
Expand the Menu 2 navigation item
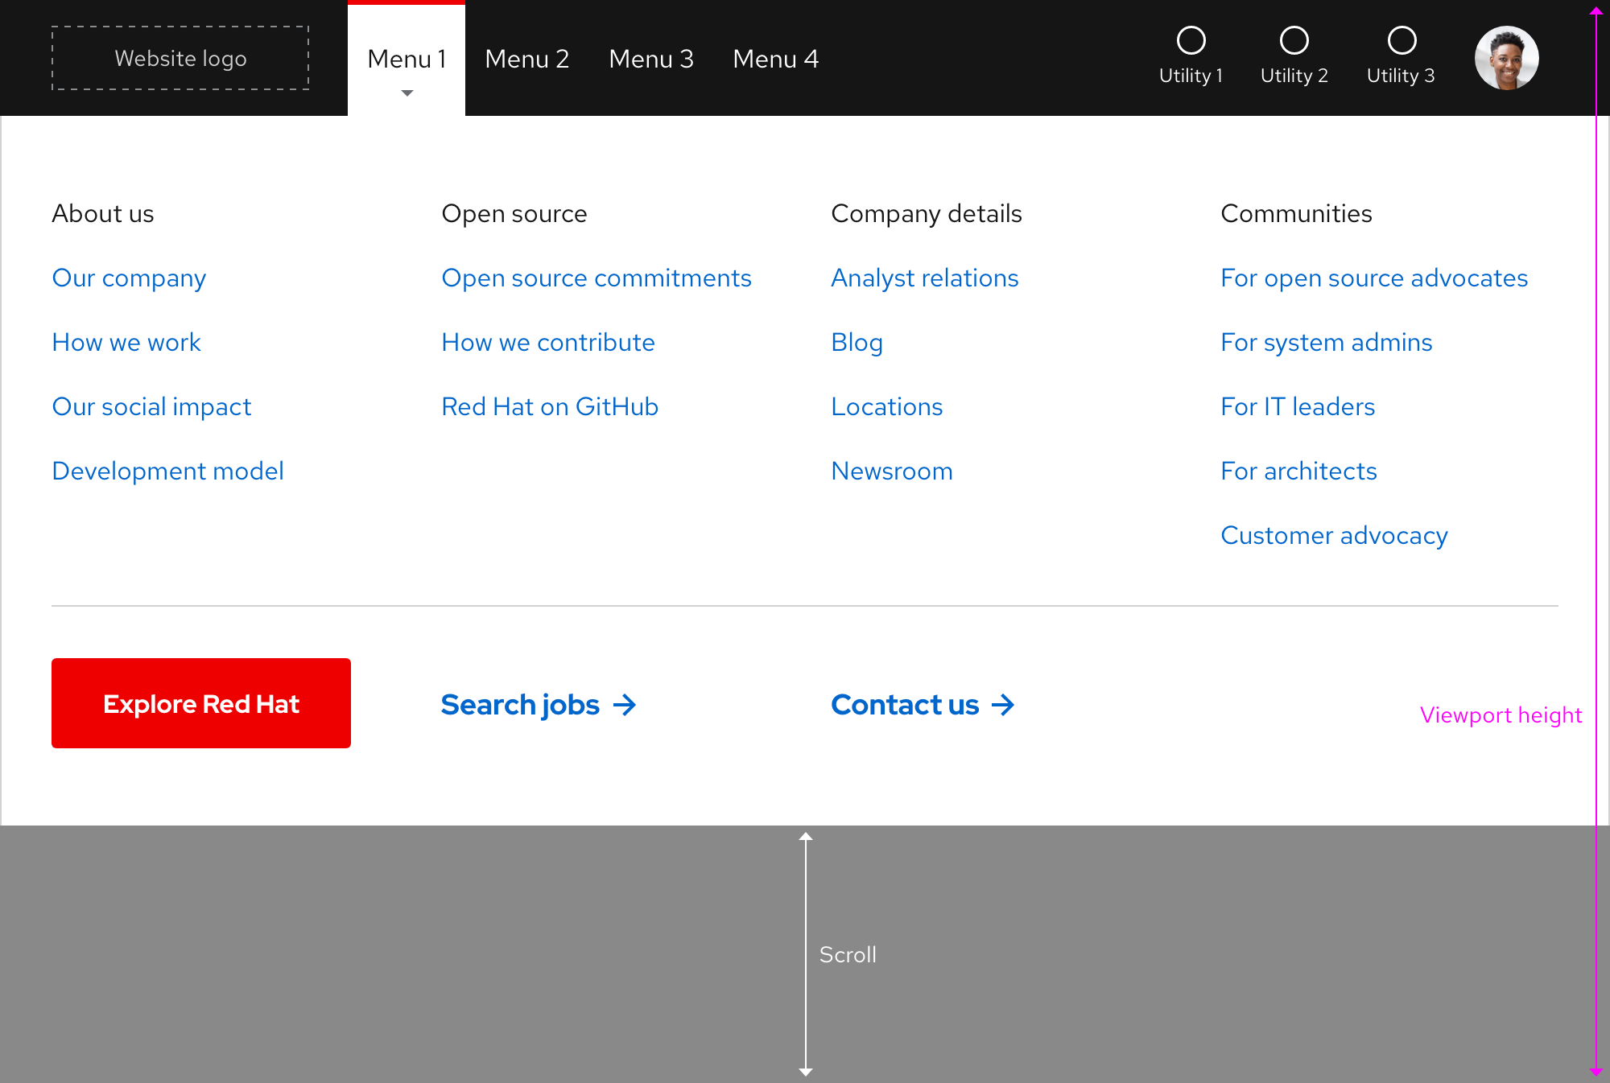click(x=527, y=59)
